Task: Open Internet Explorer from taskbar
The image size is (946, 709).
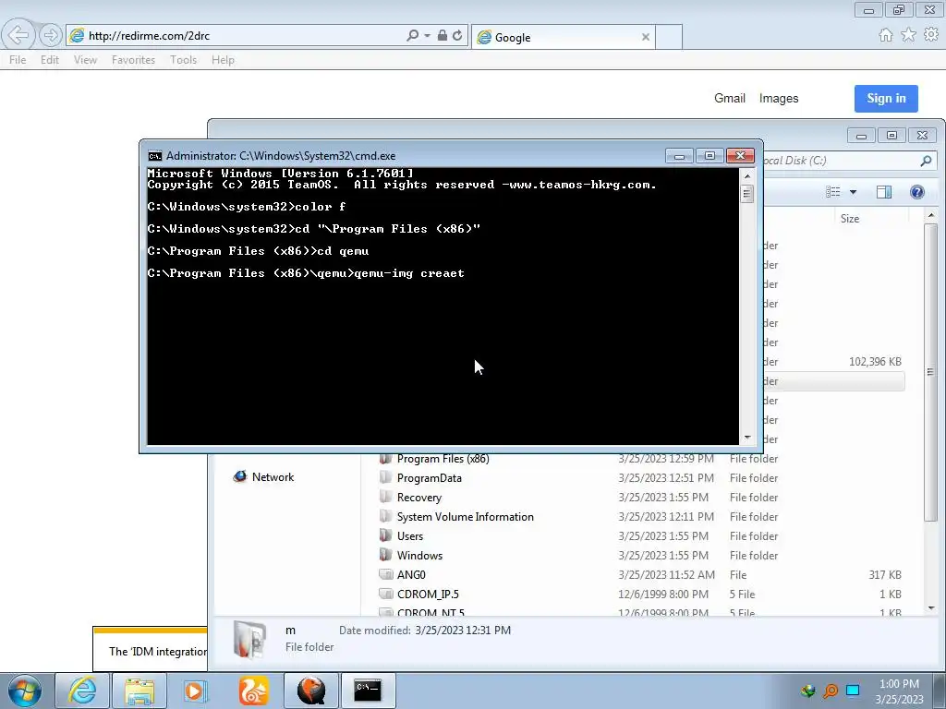Action: [81, 691]
